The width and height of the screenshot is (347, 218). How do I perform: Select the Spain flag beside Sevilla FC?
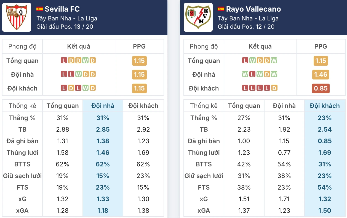pos(39,9)
